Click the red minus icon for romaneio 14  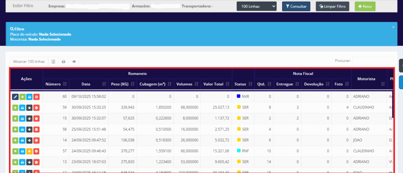click(x=36, y=140)
